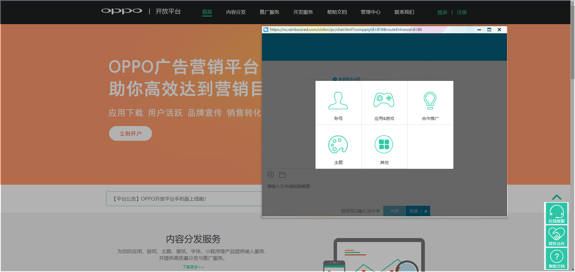The width and height of the screenshot is (575, 272).
Task: Open 帮助文档 in top navigation
Action: [337, 12]
